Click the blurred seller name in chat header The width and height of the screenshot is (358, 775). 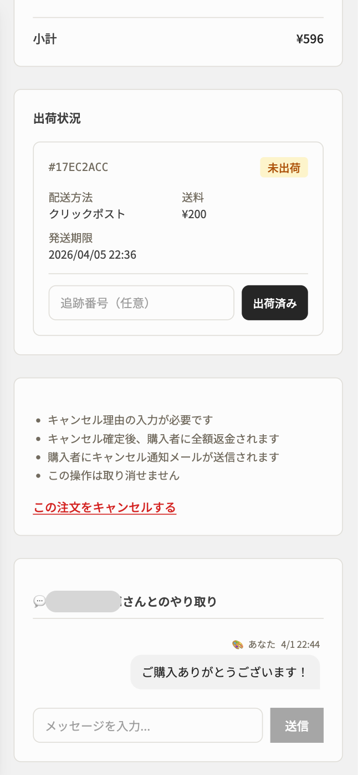tap(83, 602)
